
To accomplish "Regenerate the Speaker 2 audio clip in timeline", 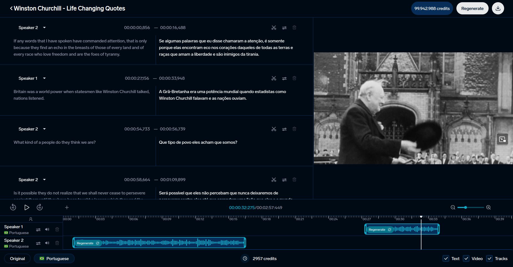I will point(88,243).
